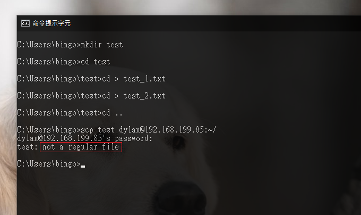361x215 pixels.
Task: Select the test_2.txt filename
Action: pyautogui.click(x=144, y=96)
